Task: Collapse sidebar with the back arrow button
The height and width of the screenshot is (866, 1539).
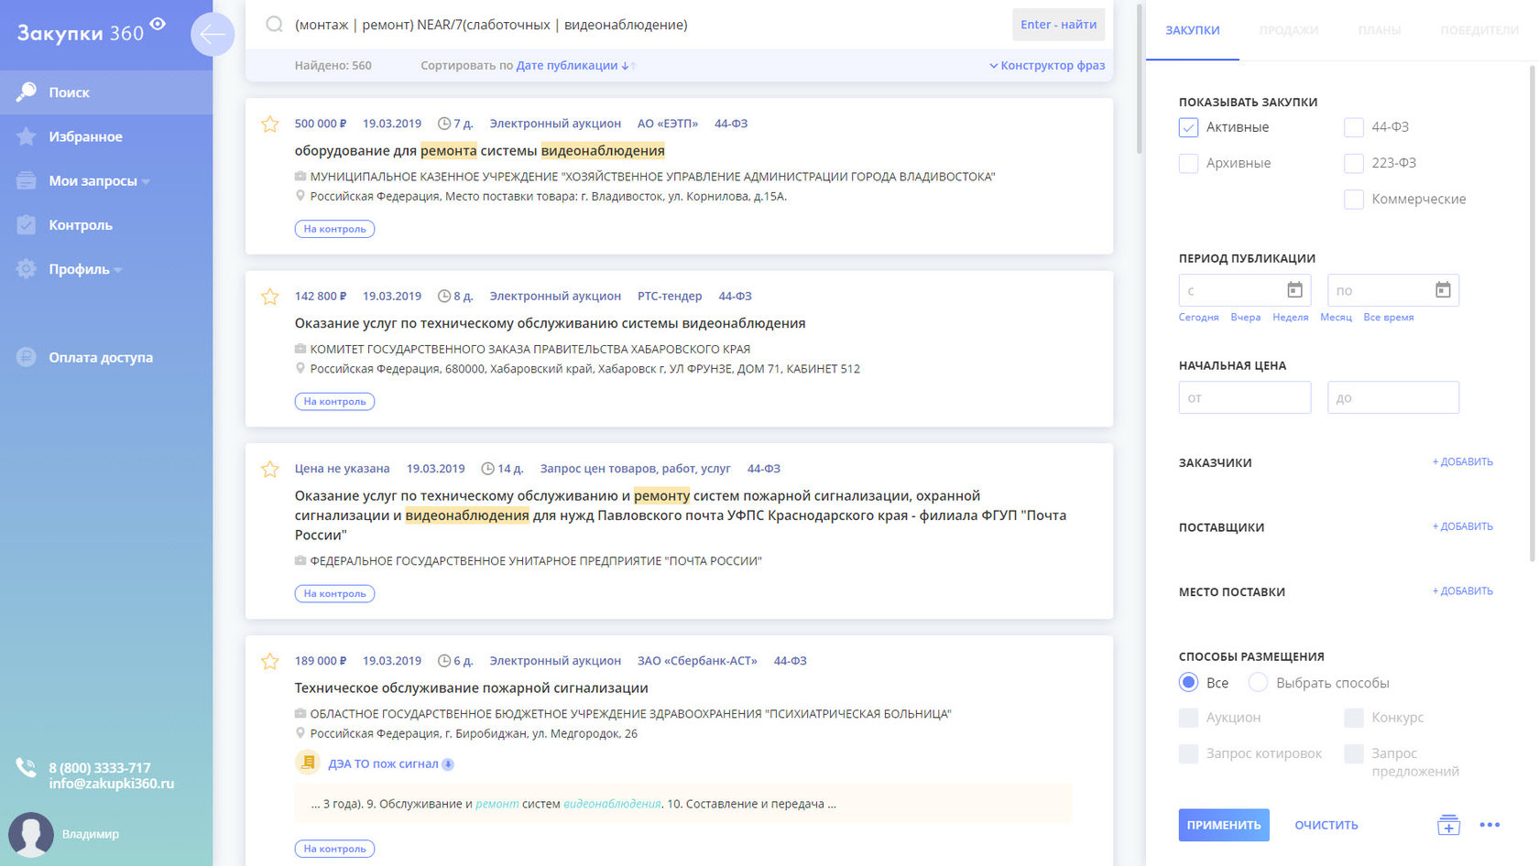Action: point(213,34)
